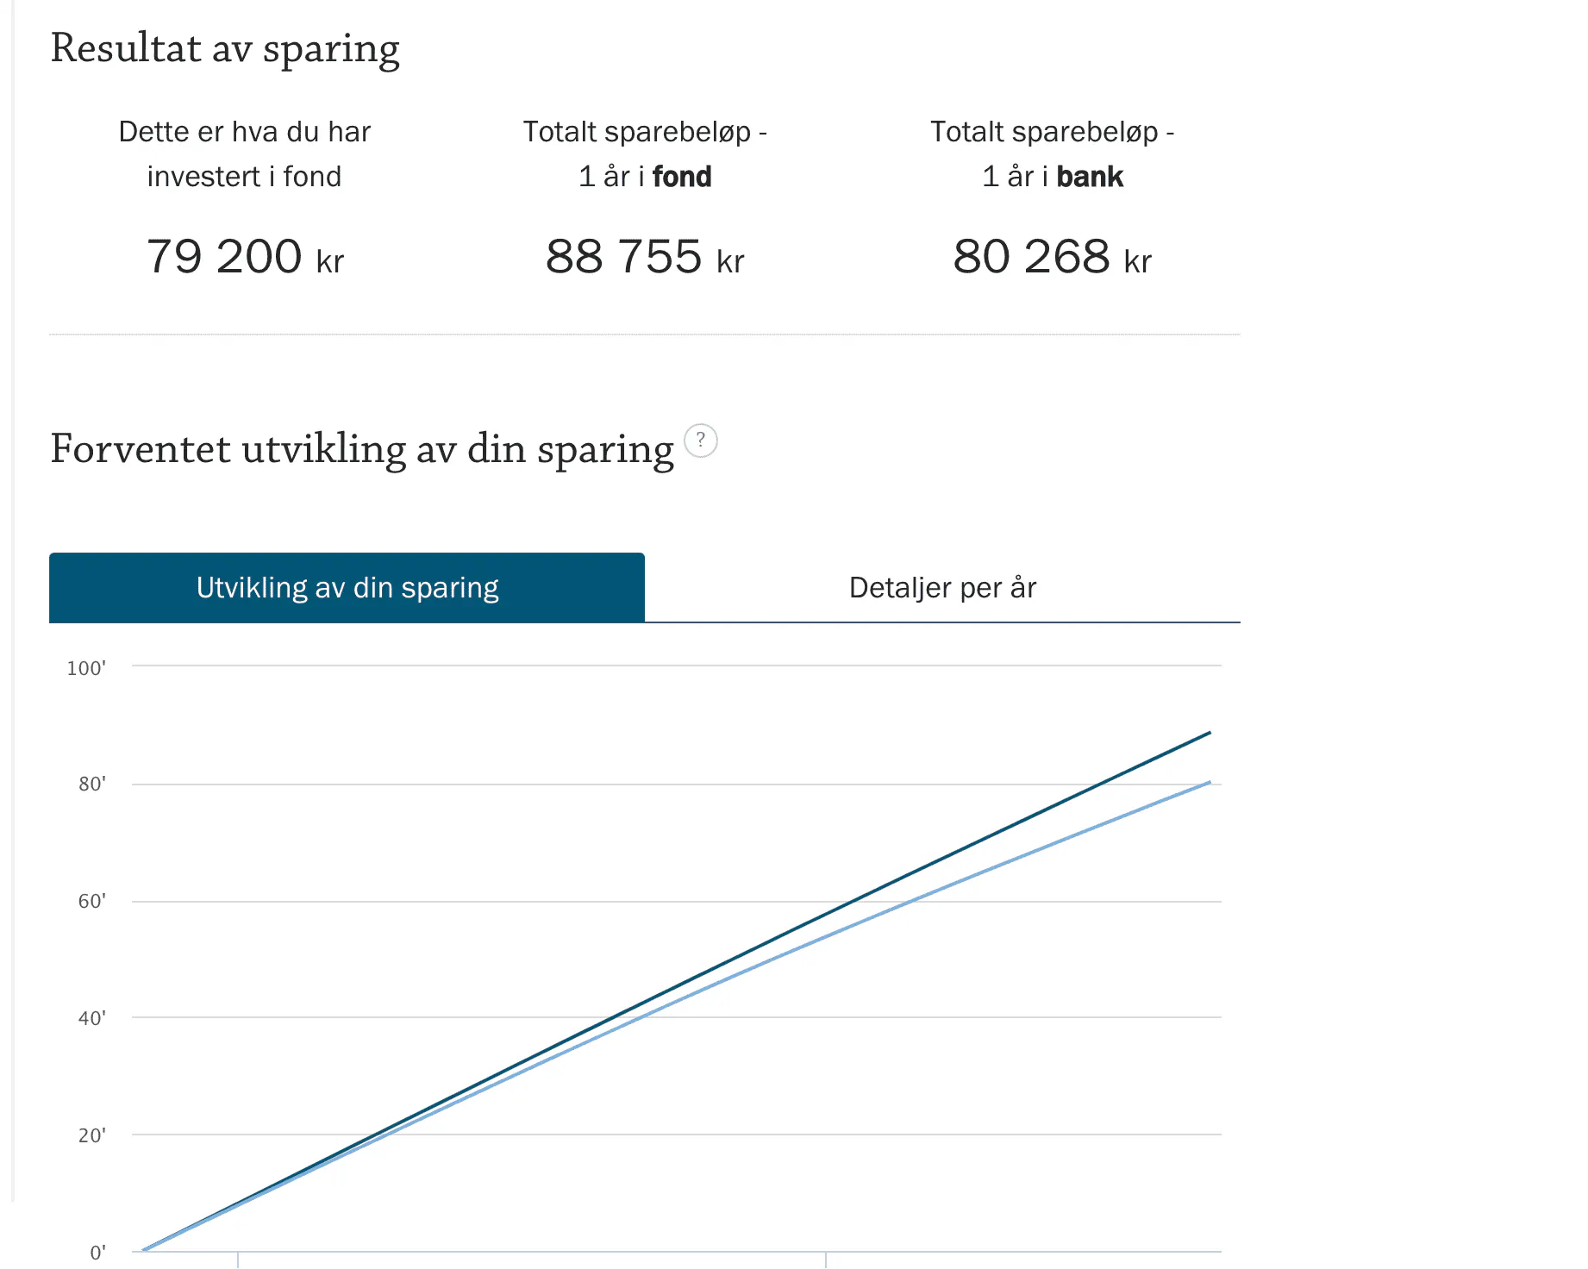The width and height of the screenshot is (1588, 1269).
Task: Select Utvikling av din sparing tab
Action: tap(347, 587)
